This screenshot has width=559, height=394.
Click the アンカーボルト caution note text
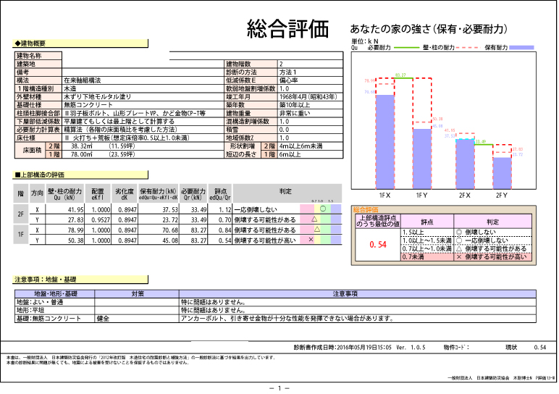point(287,319)
